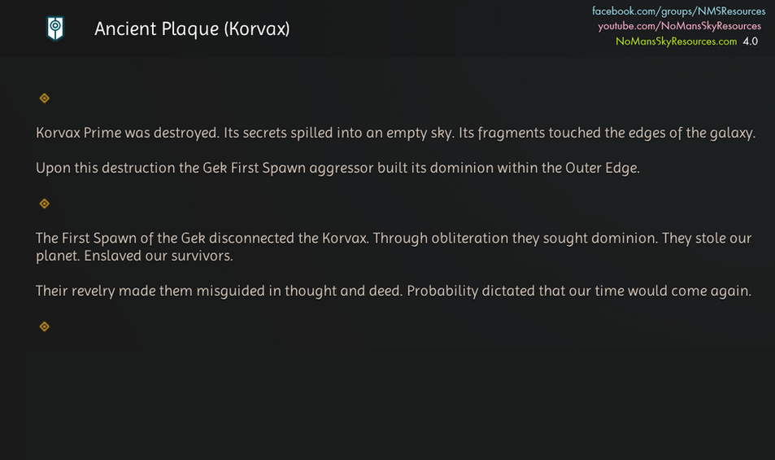The height and width of the screenshot is (460, 775).
Task: Open the youtube.com/NoMansSkyResources link
Action: point(679,26)
